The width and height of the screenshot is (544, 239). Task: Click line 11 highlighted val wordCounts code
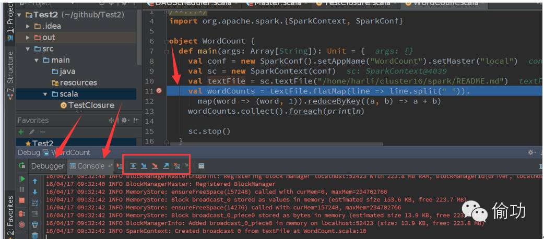tap(329, 91)
